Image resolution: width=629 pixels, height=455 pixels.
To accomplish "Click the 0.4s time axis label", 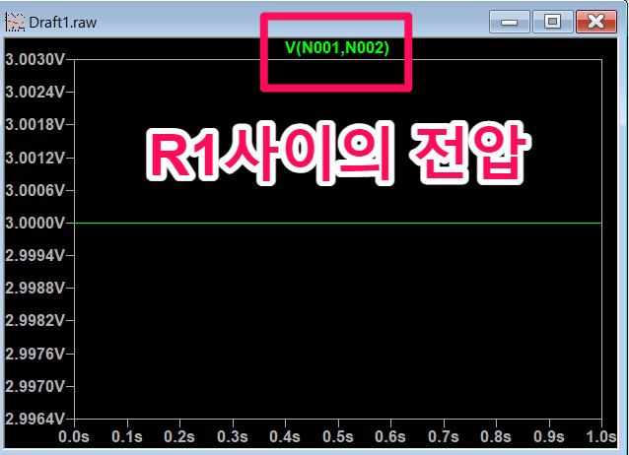I will (285, 436).
